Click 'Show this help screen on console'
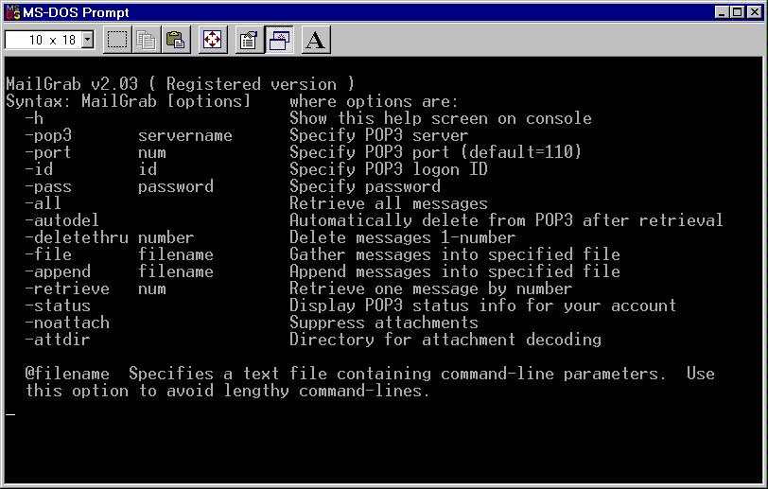Image resolution: width=768 pixels, height=489 pixels. point(441,118)
